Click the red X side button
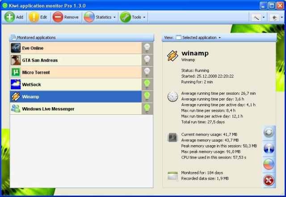 coord(269,180)
